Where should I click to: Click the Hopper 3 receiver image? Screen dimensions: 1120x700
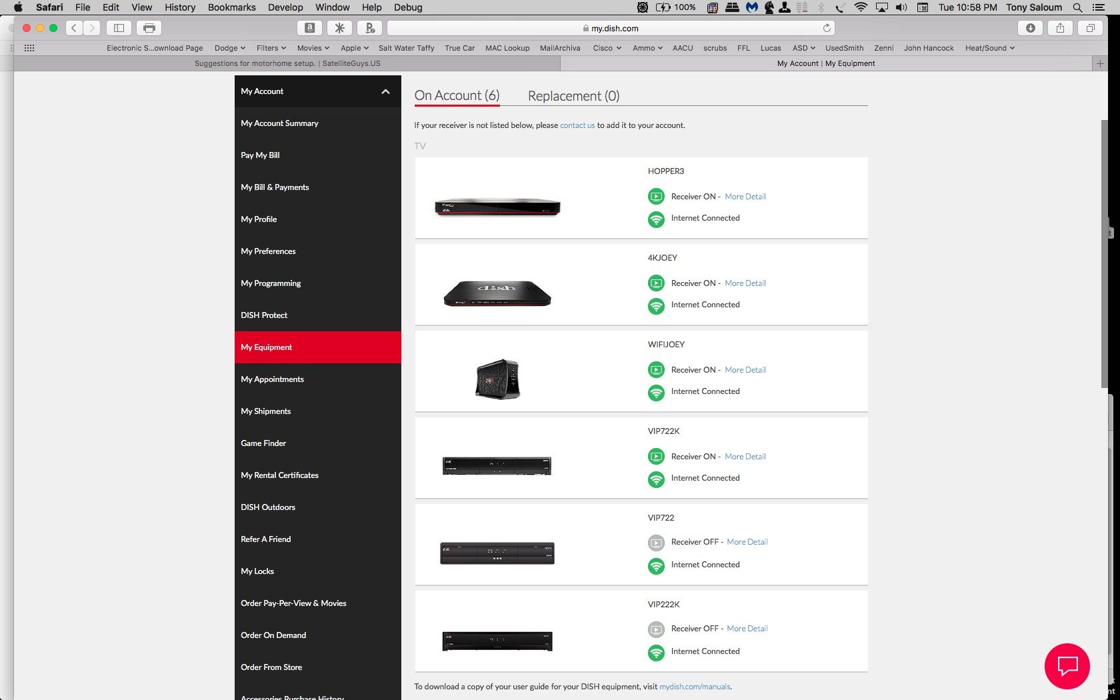tap(497, 207)
